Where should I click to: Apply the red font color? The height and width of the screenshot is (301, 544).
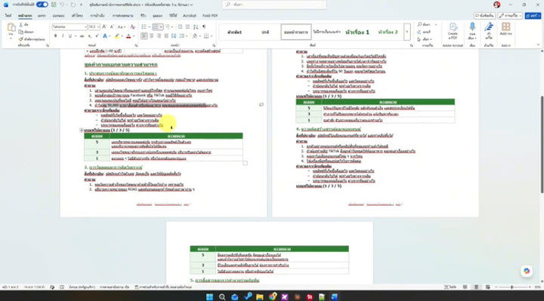coord(128,36)
